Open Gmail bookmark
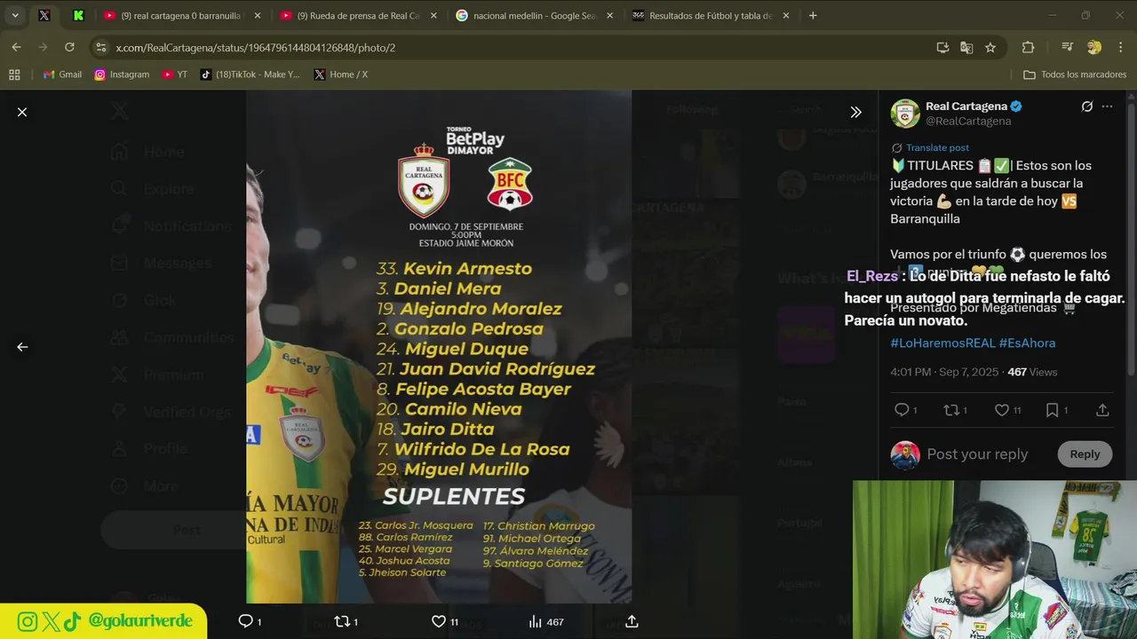 [x=62, y=75]
